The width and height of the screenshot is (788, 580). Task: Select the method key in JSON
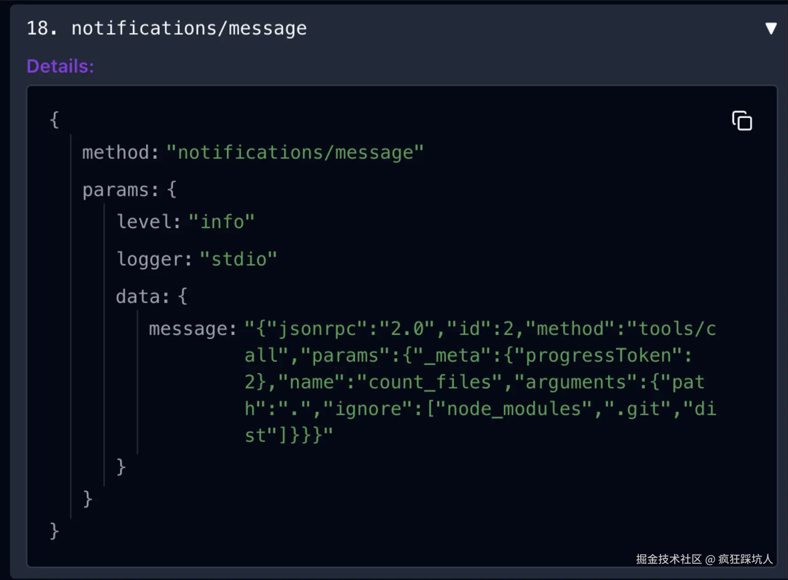pos(120,153)
